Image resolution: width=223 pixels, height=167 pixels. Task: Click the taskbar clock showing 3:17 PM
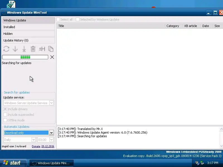click(213, 163)
